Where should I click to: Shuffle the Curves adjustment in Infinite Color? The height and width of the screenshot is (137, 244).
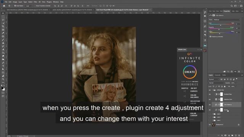[x=185, y=91]
